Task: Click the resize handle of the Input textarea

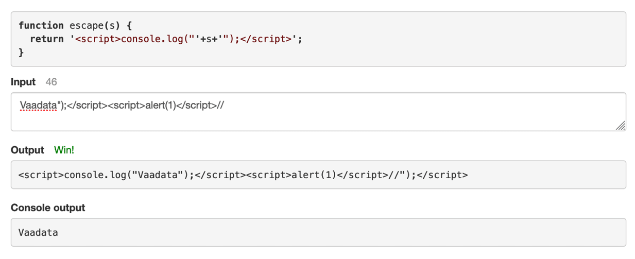Action: pyautogui.click(x=620, y=125)
